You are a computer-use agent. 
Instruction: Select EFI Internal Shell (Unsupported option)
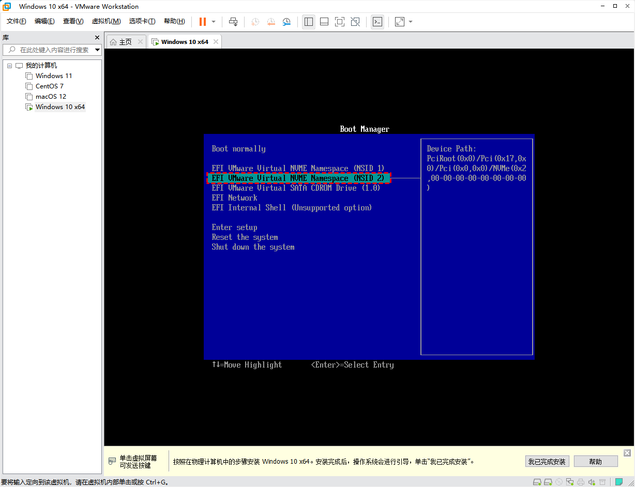pos(292,208)
